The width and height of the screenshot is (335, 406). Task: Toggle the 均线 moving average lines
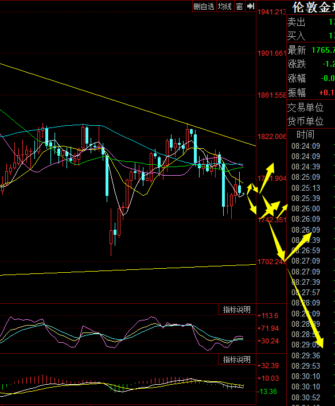(224, 6)
